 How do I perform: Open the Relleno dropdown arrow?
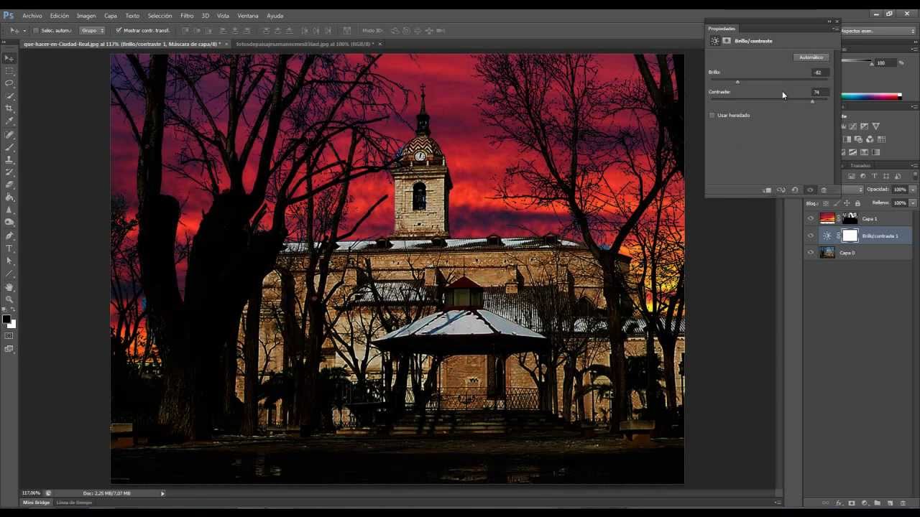(x=913, y=203)
